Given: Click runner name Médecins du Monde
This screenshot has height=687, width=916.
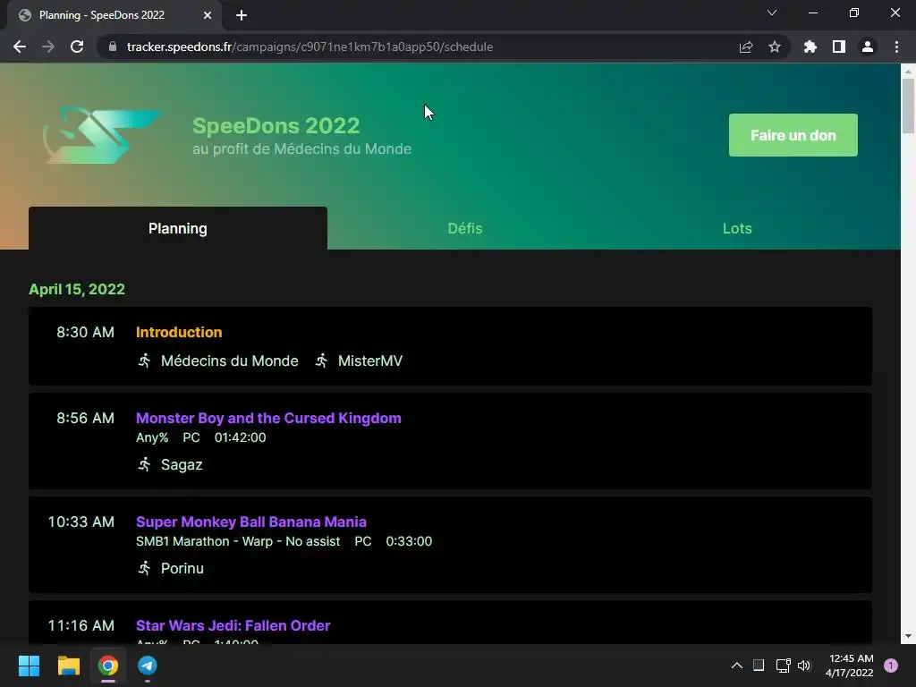Looking at the screenshot, I should click(x=230, y=361).
